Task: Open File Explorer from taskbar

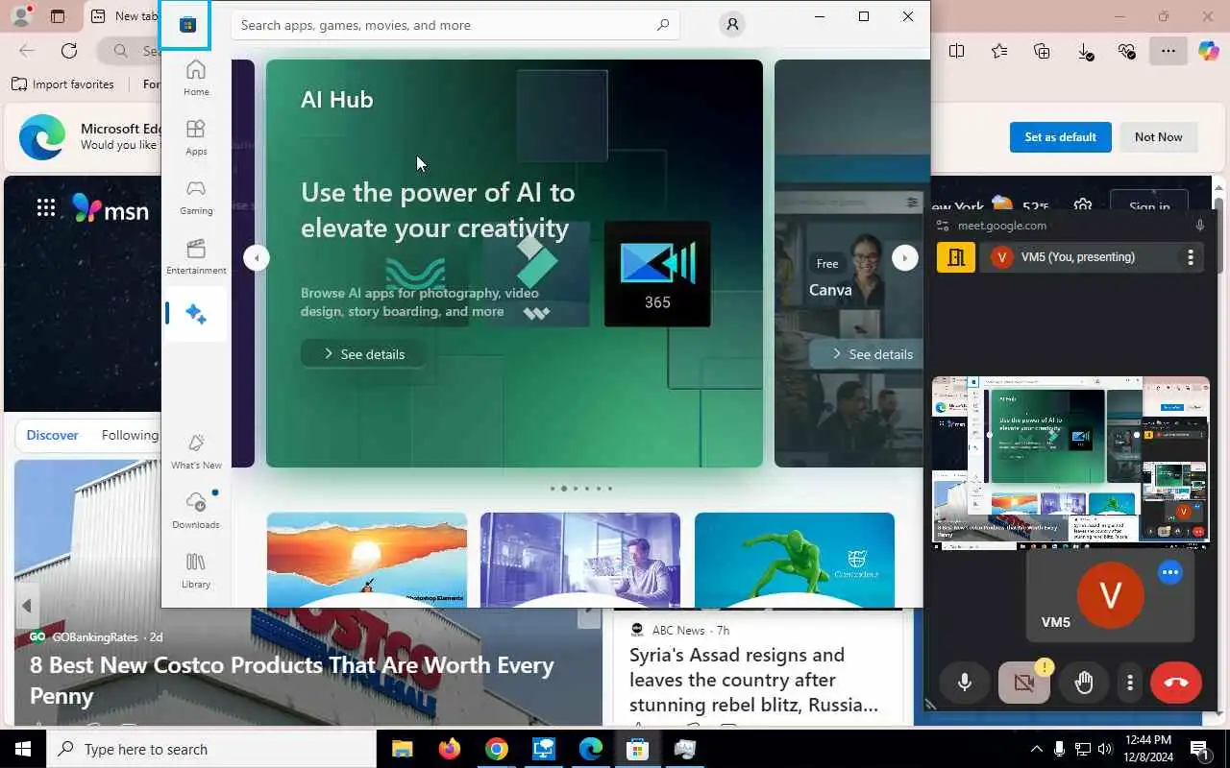Action: coord(402,749)
